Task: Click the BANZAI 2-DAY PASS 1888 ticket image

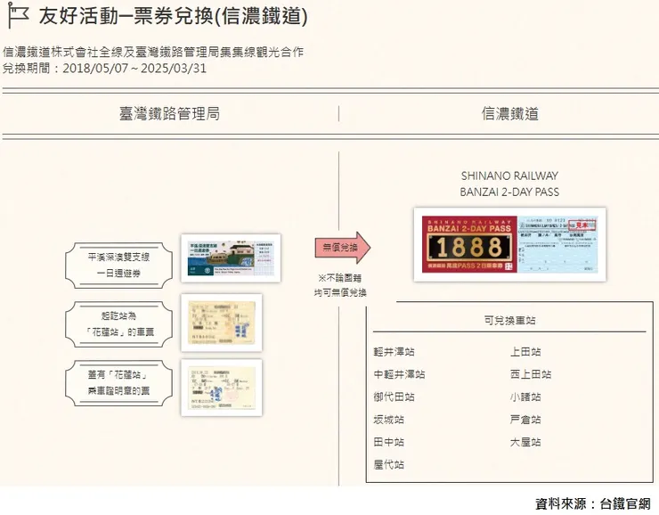Action: (509, 244)
